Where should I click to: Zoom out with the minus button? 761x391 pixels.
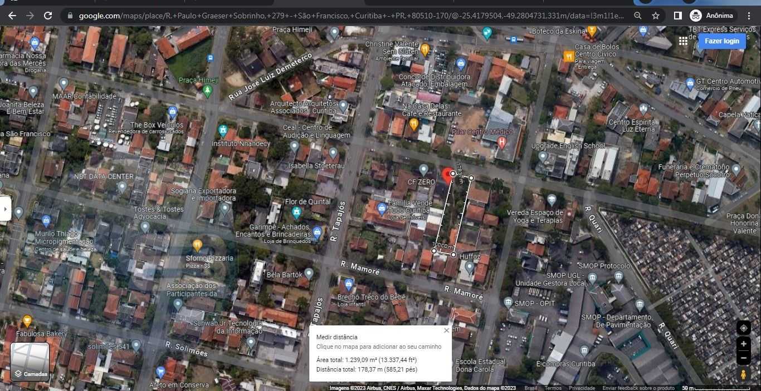[x=743, y=358]
